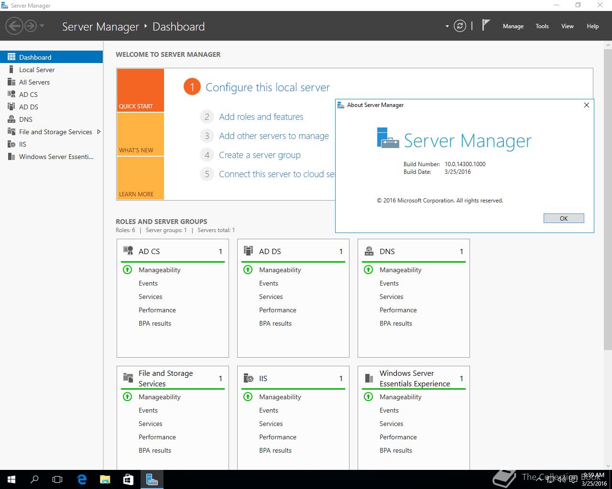Open the Notifications flag icon

pyautogui.click(x=486, y=25)
